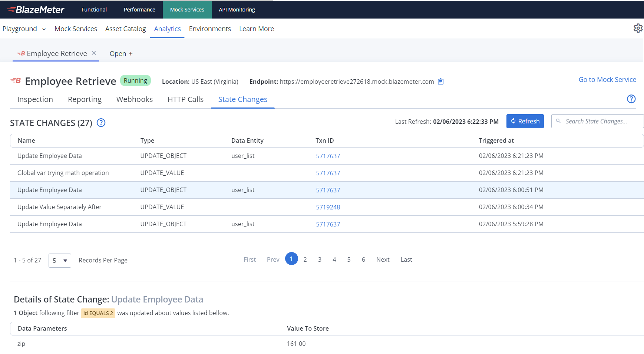Select the Mock Services top tab

pyautogui.click(x=187, y=10)
